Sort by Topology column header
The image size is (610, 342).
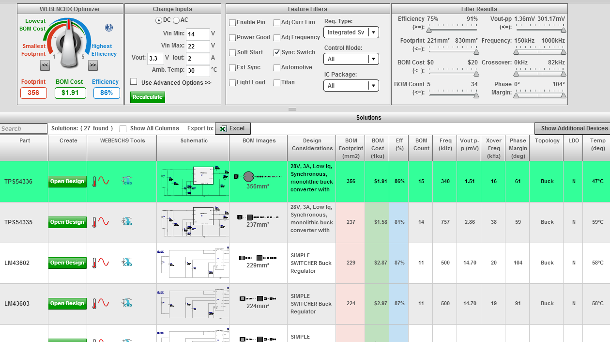(x=547, y=148)
